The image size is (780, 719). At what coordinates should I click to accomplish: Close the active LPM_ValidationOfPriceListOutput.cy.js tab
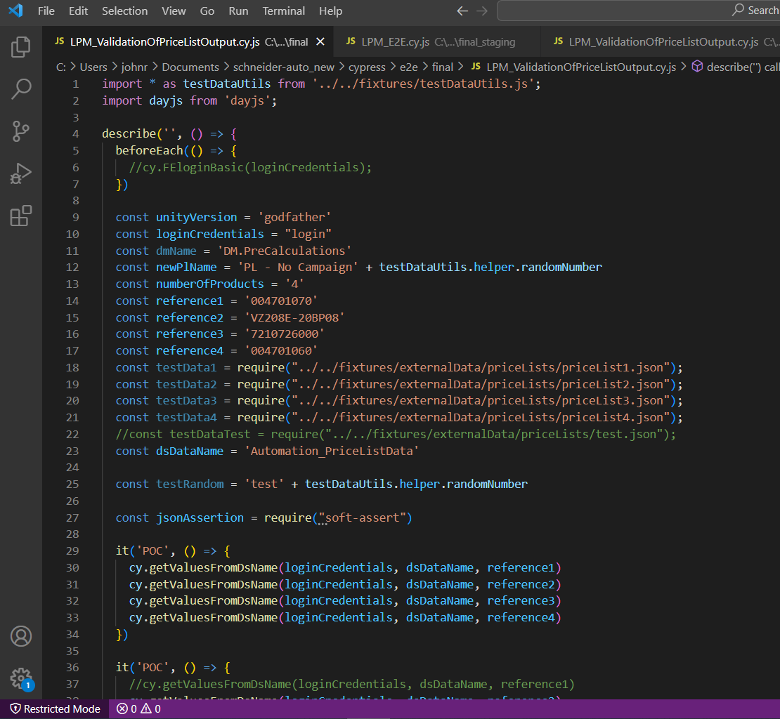point(320,42)
